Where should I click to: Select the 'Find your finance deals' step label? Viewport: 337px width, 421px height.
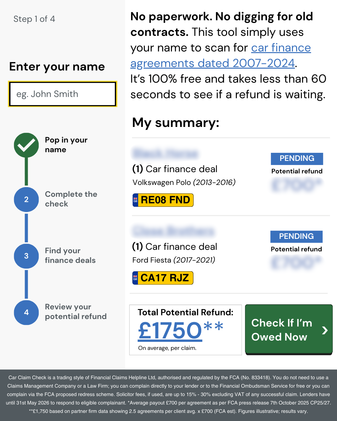70,255
